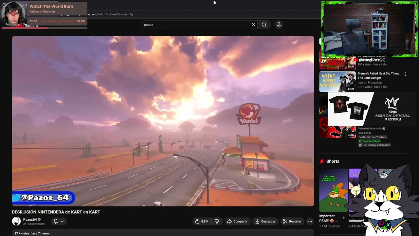Click the '241 k suscriptores' text
This screenshot has width=419, height=236.
pyautogui.click(x=34, y=224)
